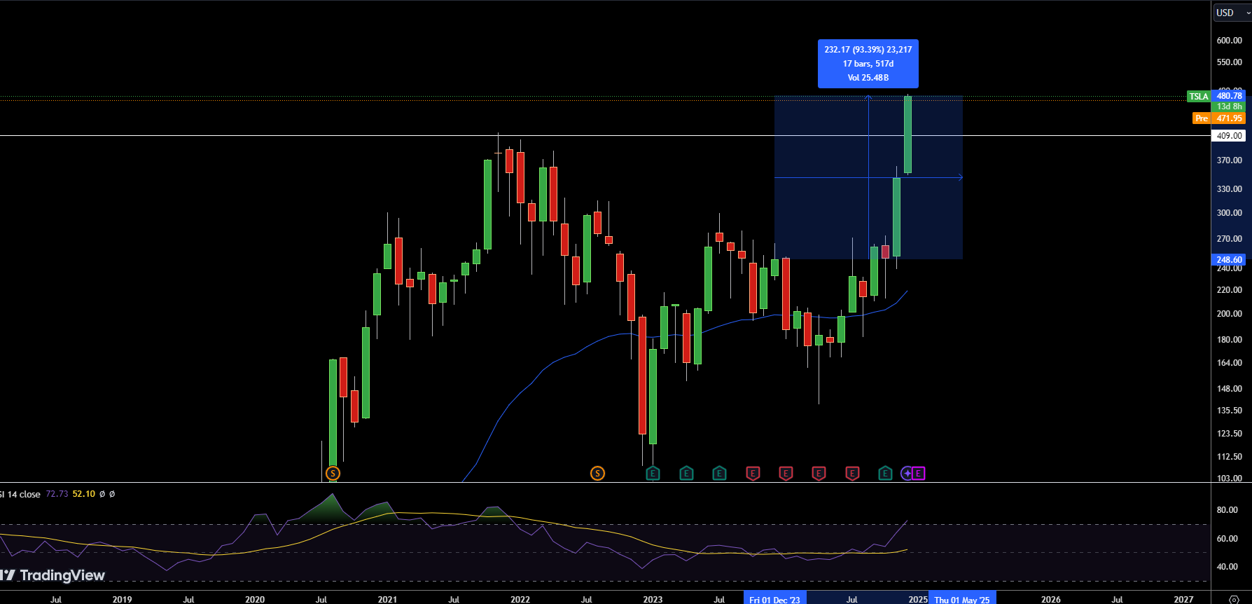Click the 480.78 last price label
This screenshot has width=1252, height=604.
click(1229, 96)
